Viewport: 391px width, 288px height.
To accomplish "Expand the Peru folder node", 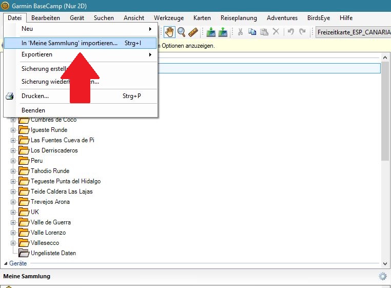I will click(x=13, y=161).
